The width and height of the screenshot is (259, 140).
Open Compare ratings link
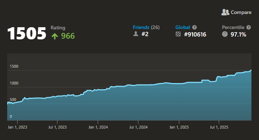pos(236,12)
